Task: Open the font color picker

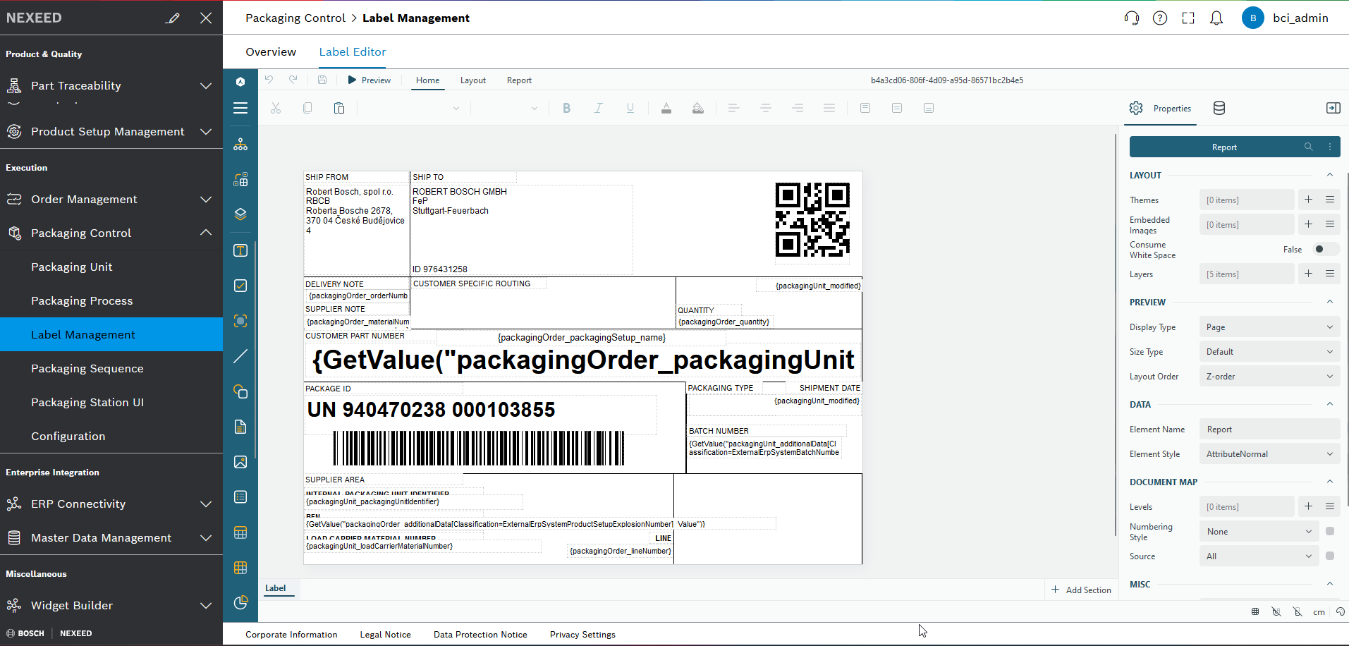Action: pyautogui.click(x=666, y=108)
